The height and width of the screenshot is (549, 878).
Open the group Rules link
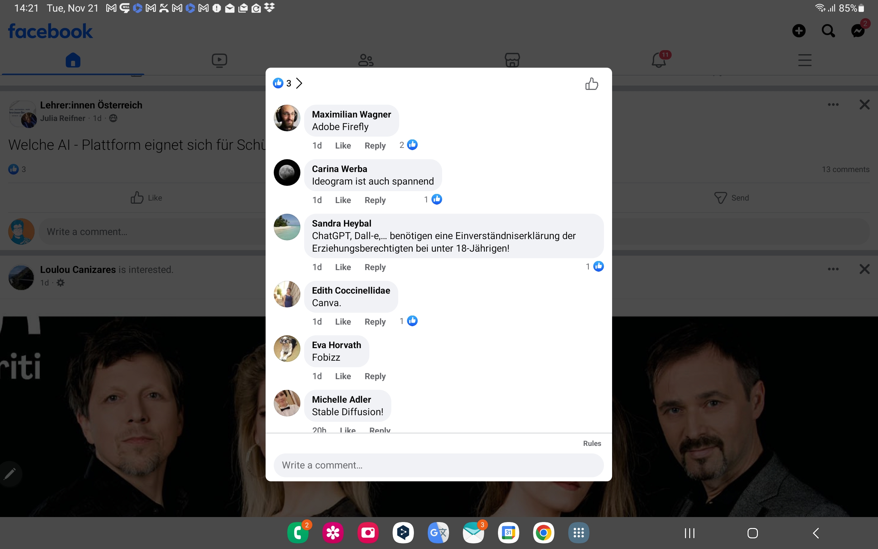[592, 443]
